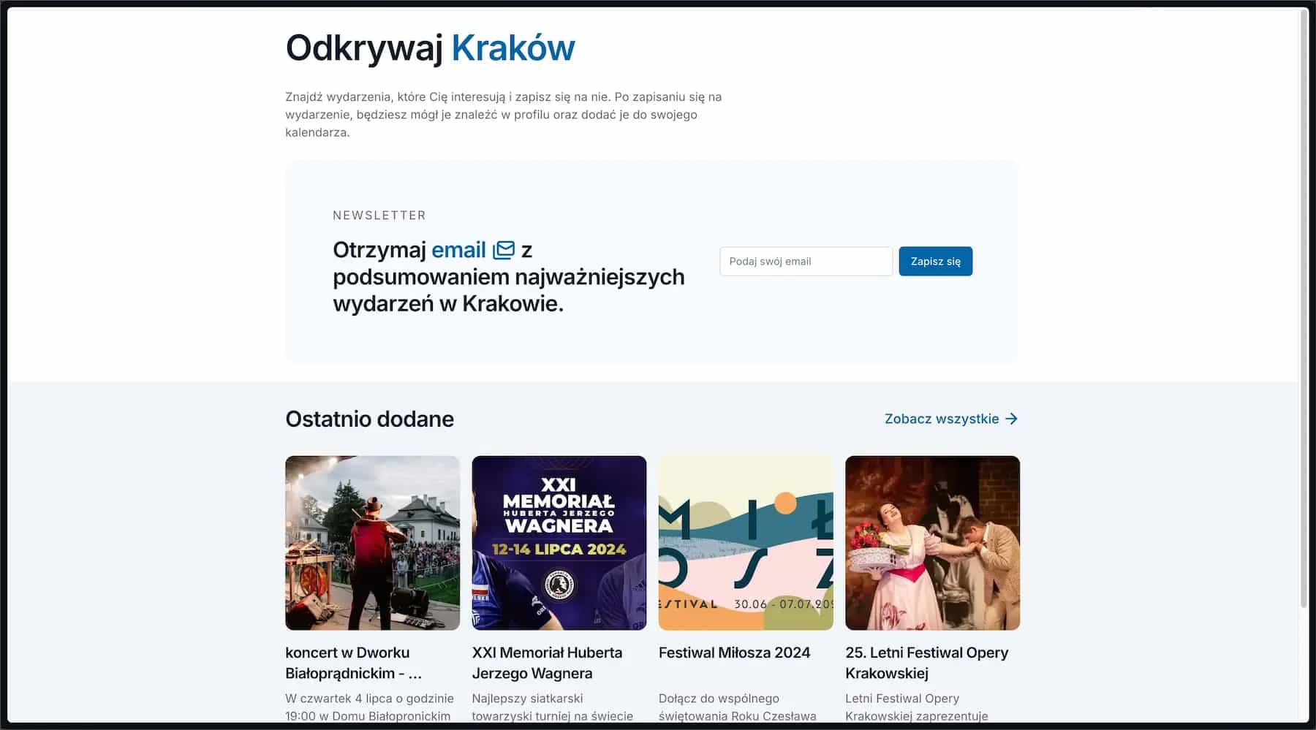Click the text 'W czwartek 4 lipca o godzinie'
Image resolution: width=1316 pixels, height=730 pixels.
click(369, 699)
